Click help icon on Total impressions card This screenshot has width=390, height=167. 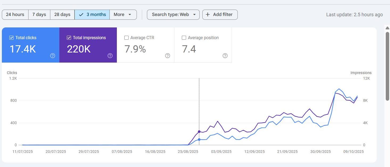click(110, 56)
